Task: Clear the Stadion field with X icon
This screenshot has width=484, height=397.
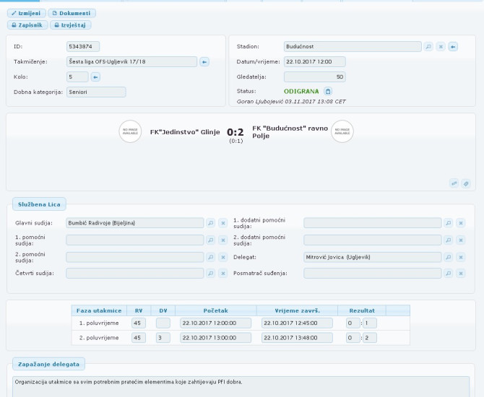Action: [441, 47]
